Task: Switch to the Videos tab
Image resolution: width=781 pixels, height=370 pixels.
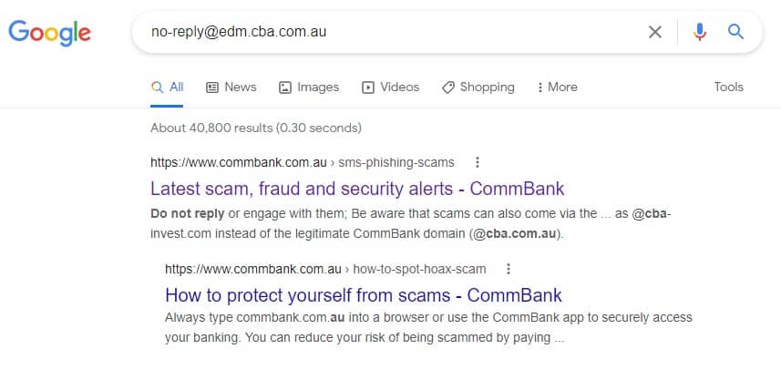Action: point(399,87)
